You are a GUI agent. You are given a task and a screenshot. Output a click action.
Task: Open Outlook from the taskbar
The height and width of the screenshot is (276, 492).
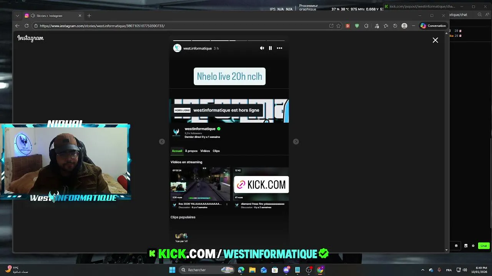[264, 270]
